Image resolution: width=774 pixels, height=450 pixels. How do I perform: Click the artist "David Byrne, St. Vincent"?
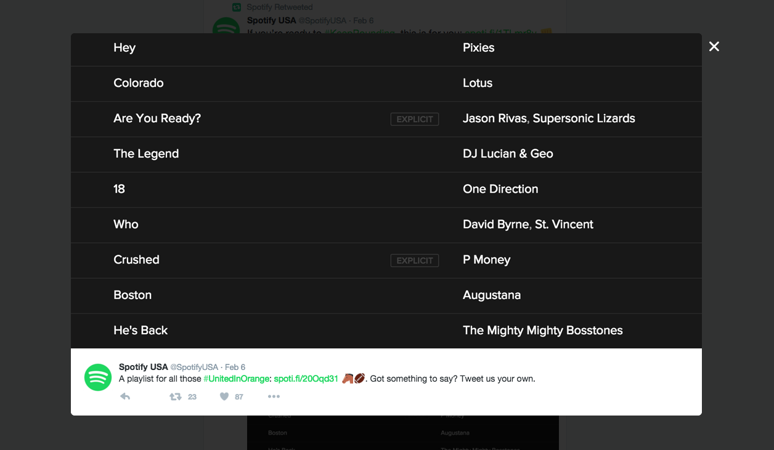pyautogui.click(x=528, y=225)
